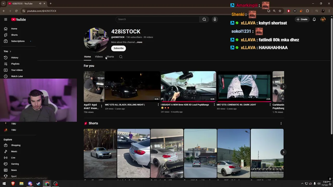The width and height of the screenshot is (333, 187).
Task: Open the browser extensions puzzle icon
Action: click(307, 11)
